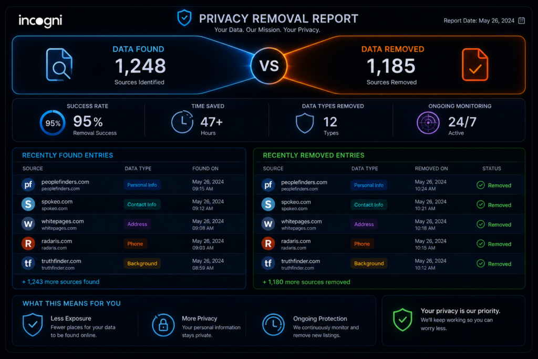The height and width of the screenshot is (359, 538).
Task: Click the Less Exposure shield icon
Action: tap(33, 324)
